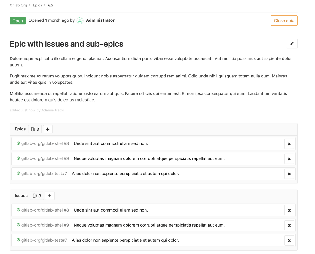Remove issue gitlab-shell#8 with the x button
This screenshot has height=254, width=315.
289,210
